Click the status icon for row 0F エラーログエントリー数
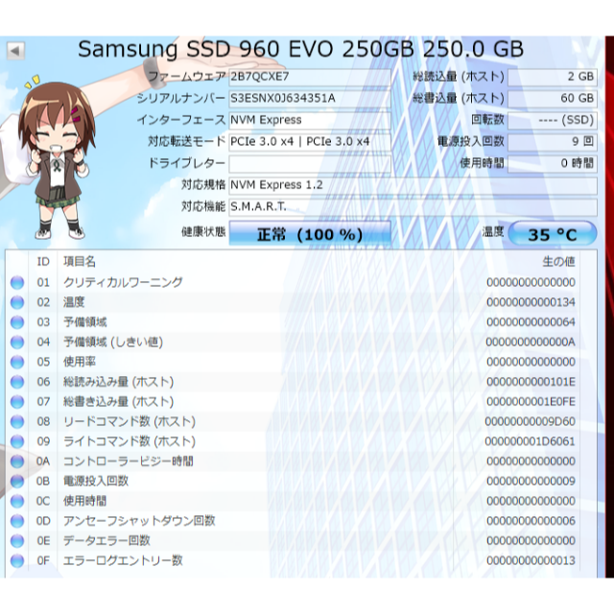The image size is (614, 614). (17, 560)
